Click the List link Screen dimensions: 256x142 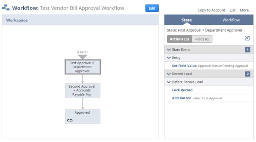(x=233, y=10)
